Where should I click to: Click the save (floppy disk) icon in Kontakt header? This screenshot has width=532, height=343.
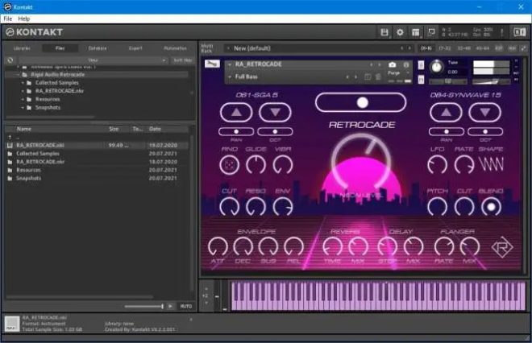tap(384, 32)
